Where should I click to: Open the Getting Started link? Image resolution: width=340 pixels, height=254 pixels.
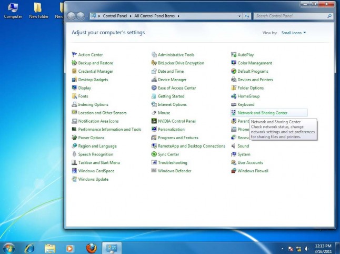point(171,96)
